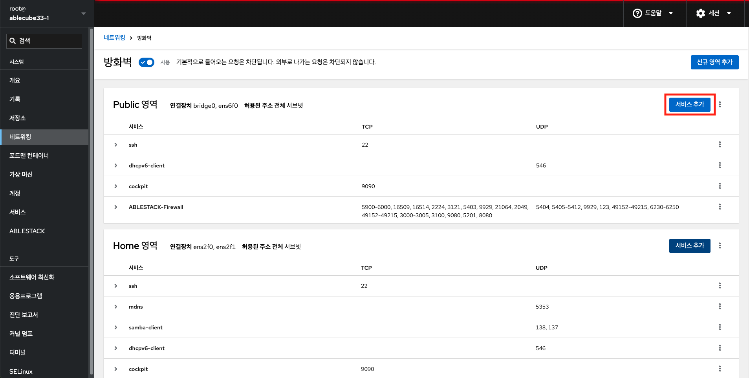
Task: Click the search magnifier icon
Action: point(13,41)
